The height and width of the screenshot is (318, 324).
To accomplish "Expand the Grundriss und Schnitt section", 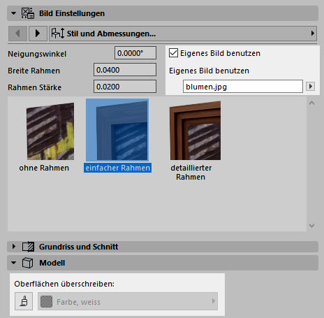I will [x=14, y=247].
